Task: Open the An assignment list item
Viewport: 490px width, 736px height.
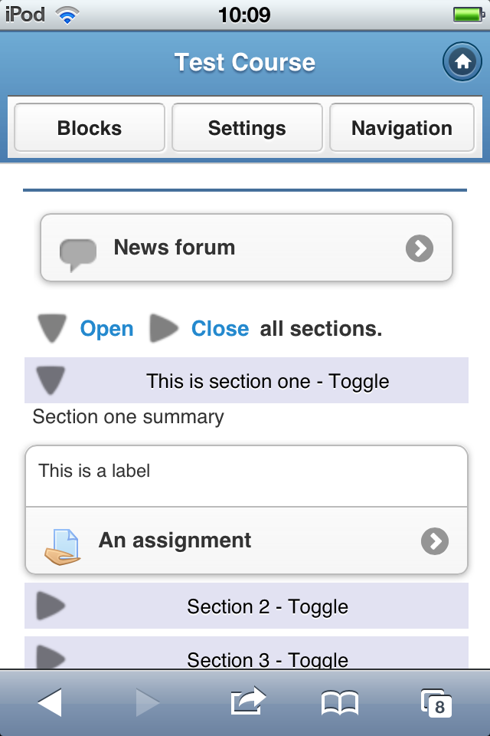Action: coord(247,540)
